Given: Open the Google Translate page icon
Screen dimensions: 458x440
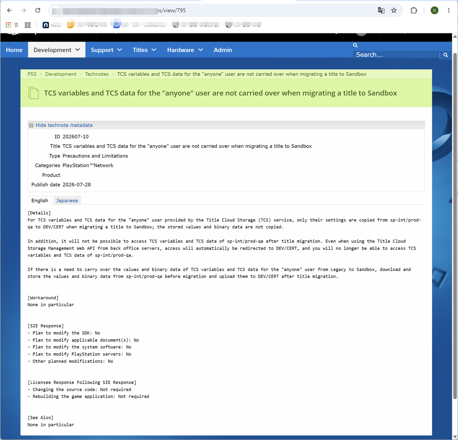Looking at the screenshot, I should (x=381, y=10).
